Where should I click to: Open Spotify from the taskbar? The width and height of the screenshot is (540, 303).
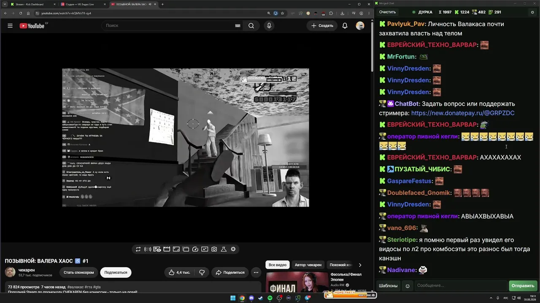point(270,298)
